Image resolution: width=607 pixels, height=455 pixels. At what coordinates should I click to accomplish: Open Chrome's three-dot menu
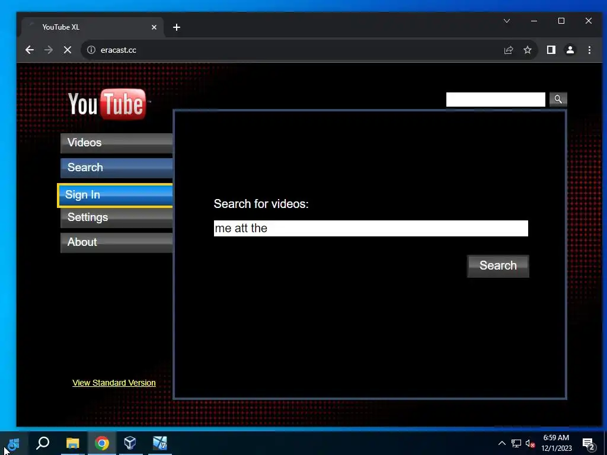point(589,50)
